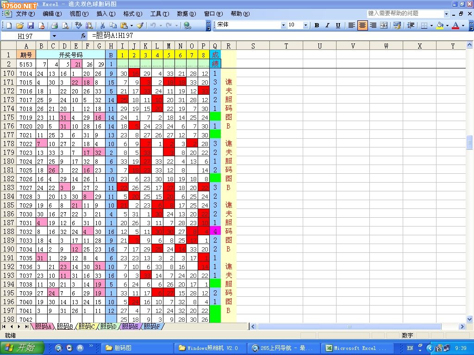Screen dimensions: 474x355
Task: Open the 窗口(W) menu
Action: coord(213,14)
